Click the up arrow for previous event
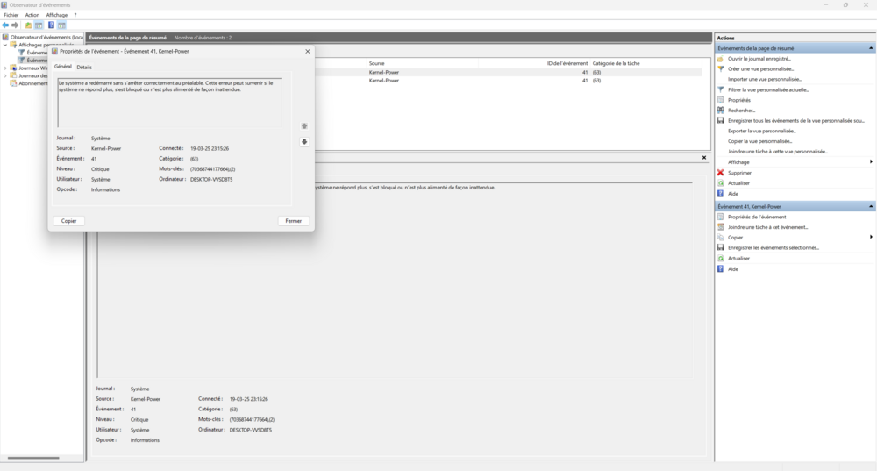 point(304,126)
